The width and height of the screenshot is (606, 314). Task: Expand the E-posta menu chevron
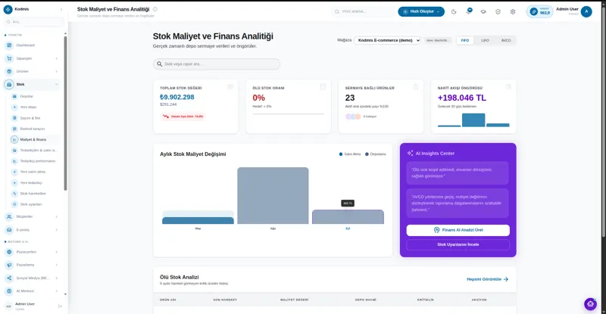56,230
